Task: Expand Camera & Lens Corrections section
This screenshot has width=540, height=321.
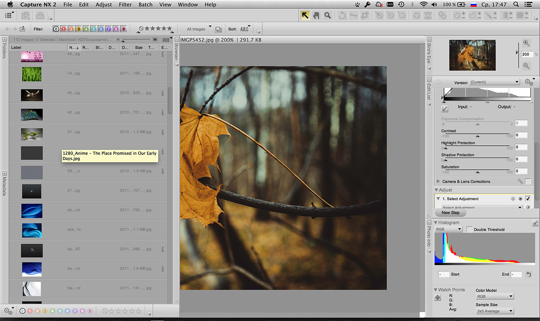Action: click(438, 182)
